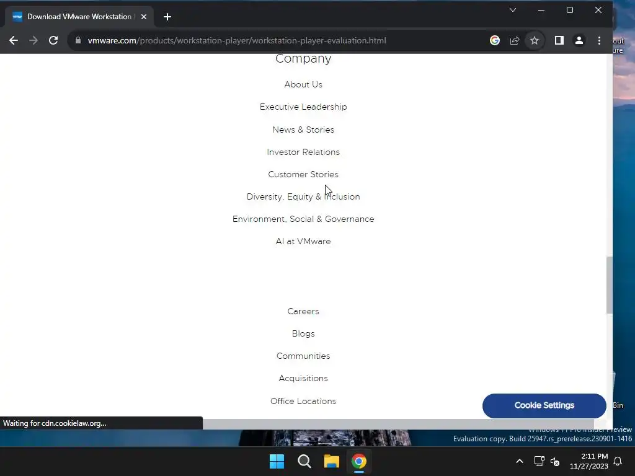Open Environment, Social & Governance link

(x=303, y=219)
